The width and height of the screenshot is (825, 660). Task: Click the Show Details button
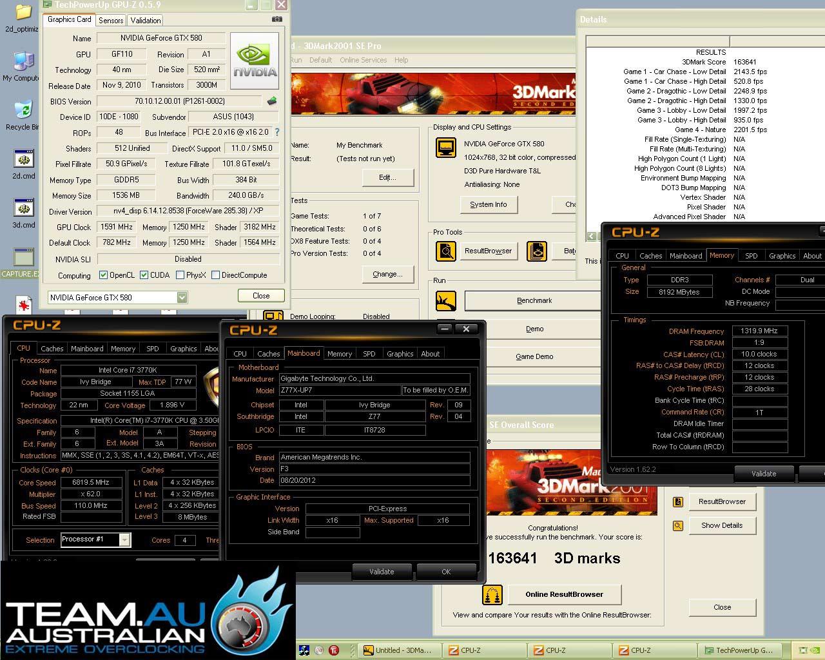(x=722, y=525)
